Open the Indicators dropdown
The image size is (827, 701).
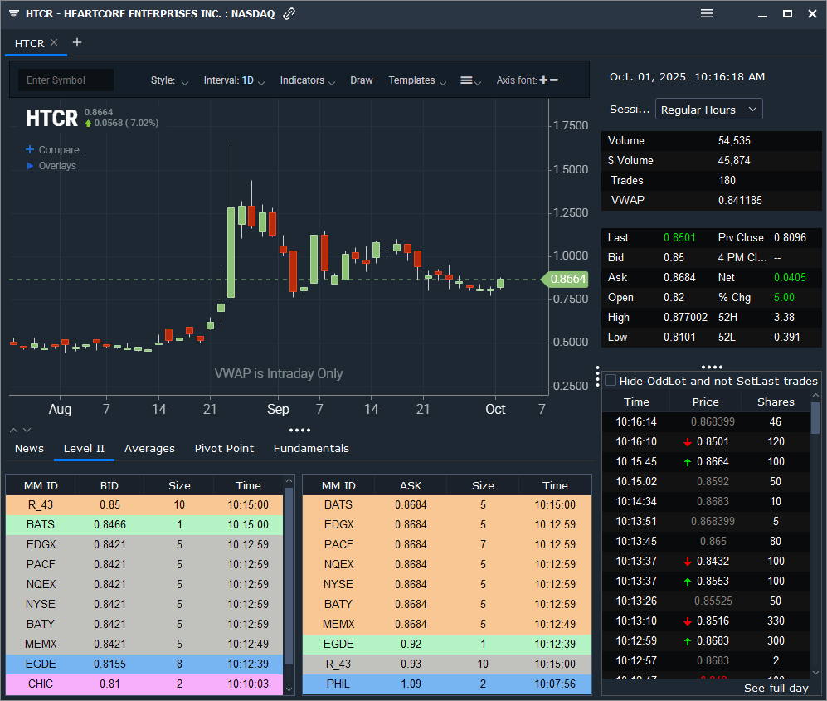click(308, 80)
